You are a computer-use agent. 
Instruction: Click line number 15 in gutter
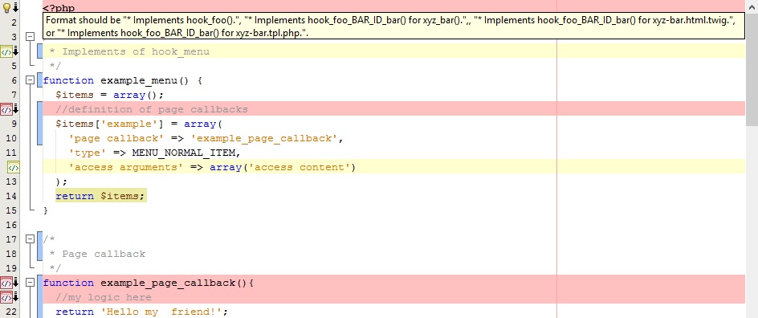(x=11, y=210)
